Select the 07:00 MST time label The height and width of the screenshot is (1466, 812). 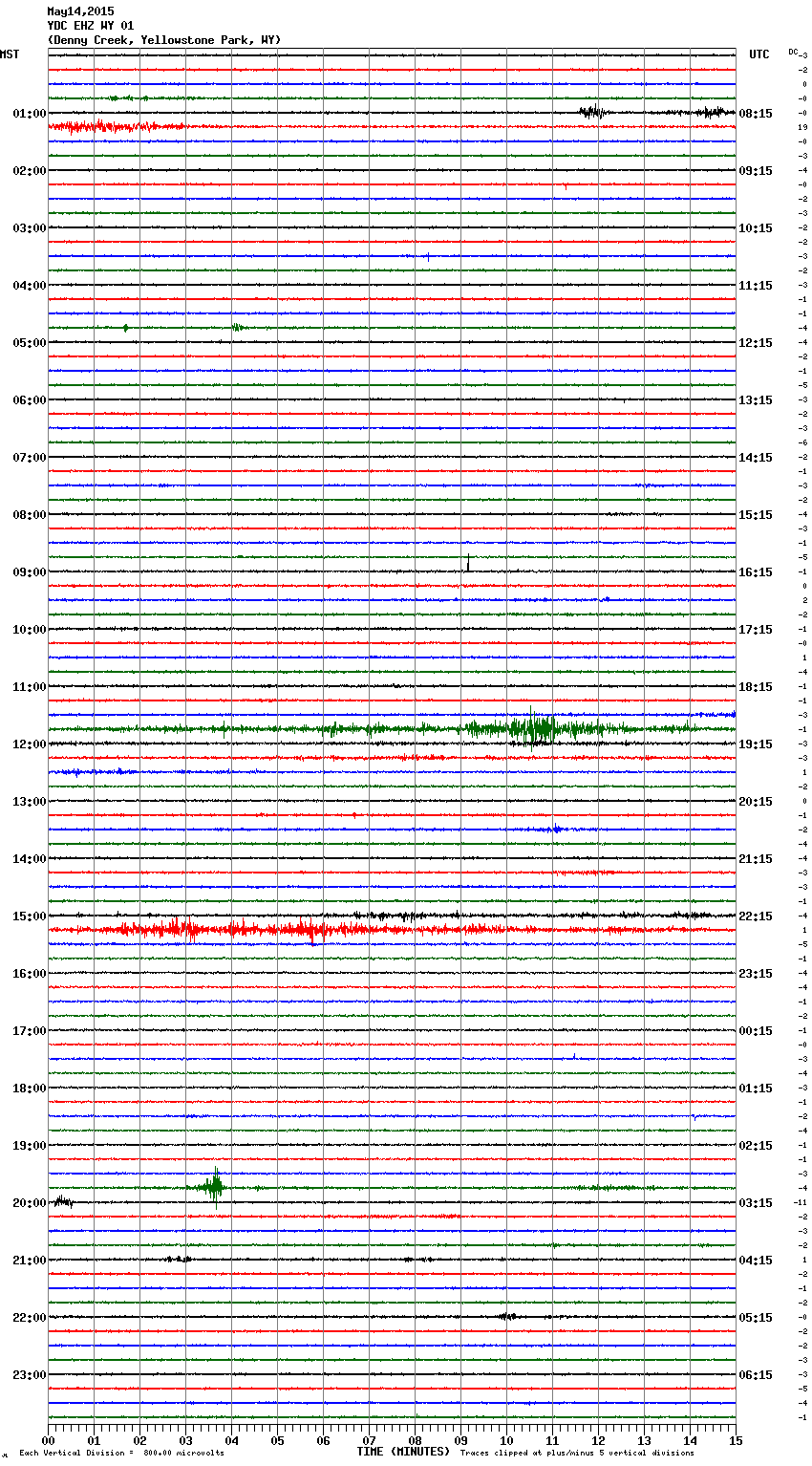(x=30, y=458)
